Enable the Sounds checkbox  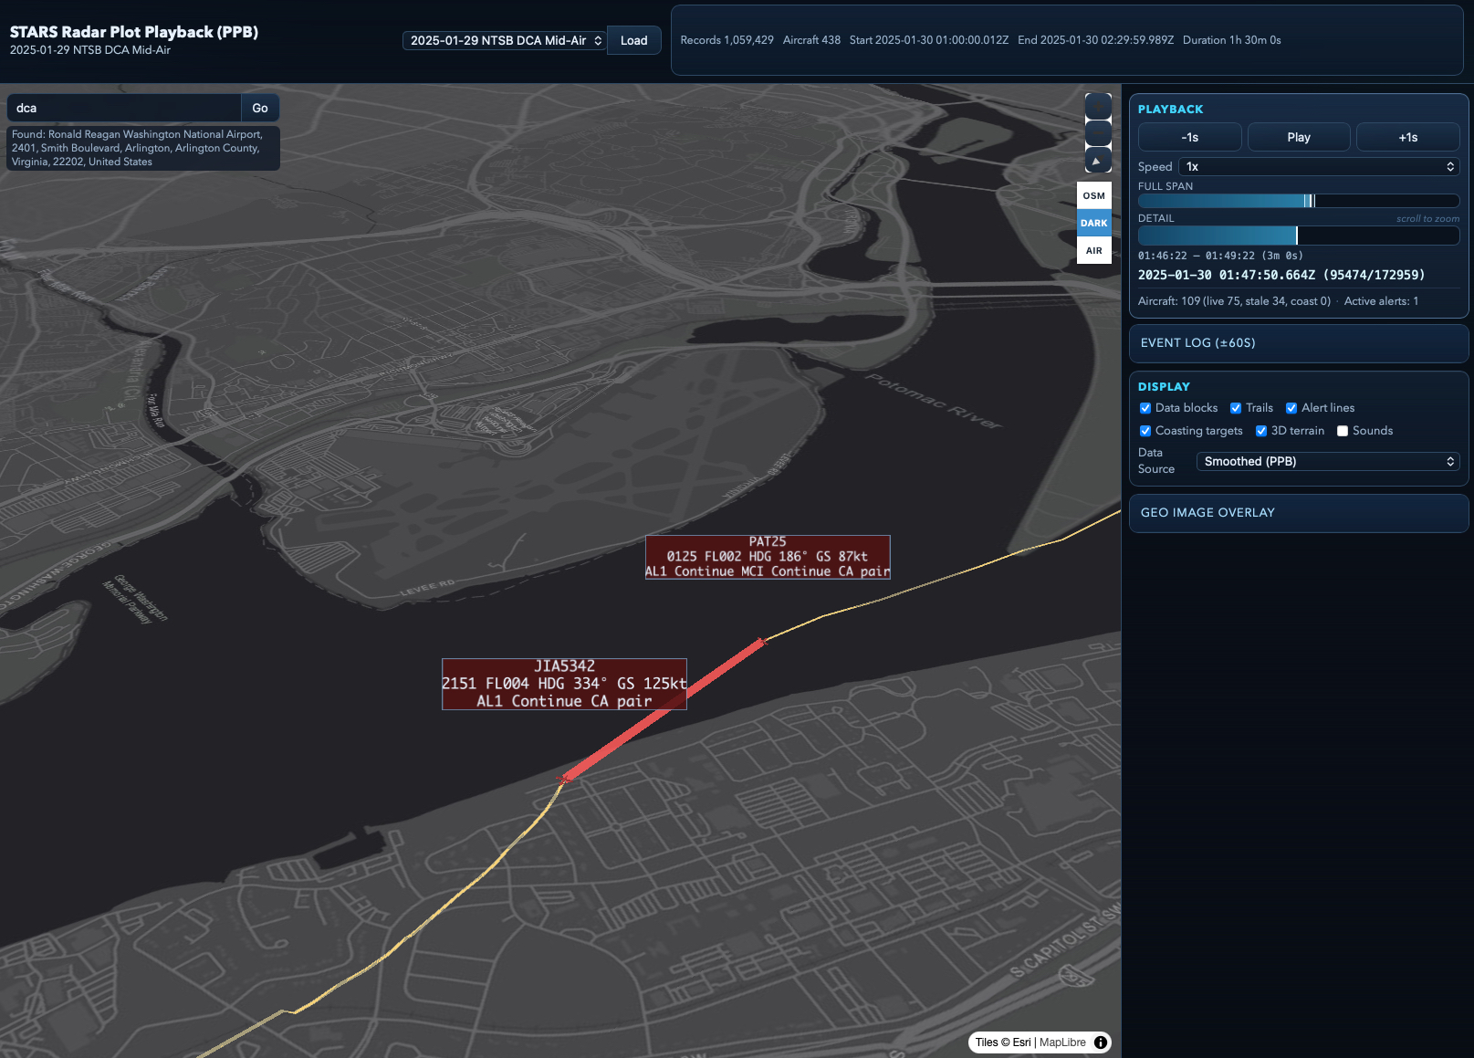tap(1343, 431)
